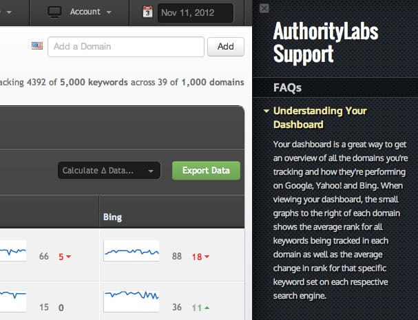Click the Bing column header
This screenshot has width=418, height=320.
[x=112, y=217]
